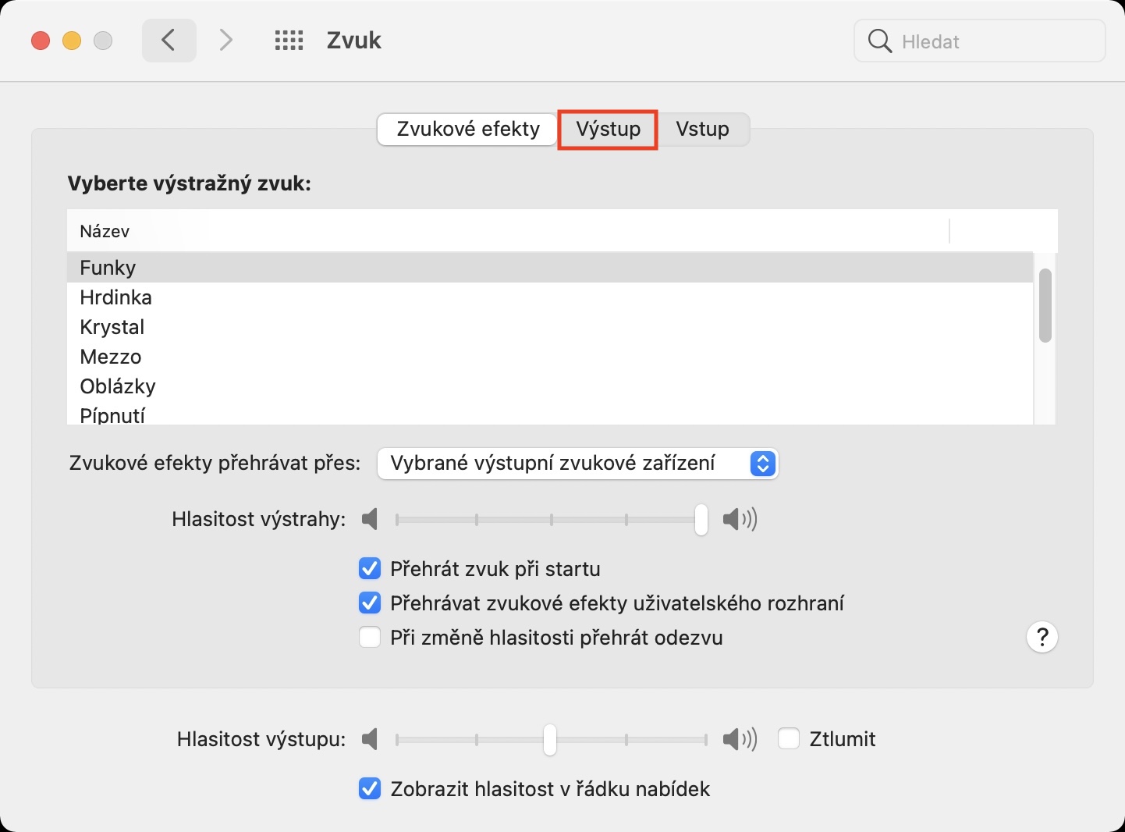Click the alert sound list scrollbar
The image size is (1125, 832).
[1045, 306]
